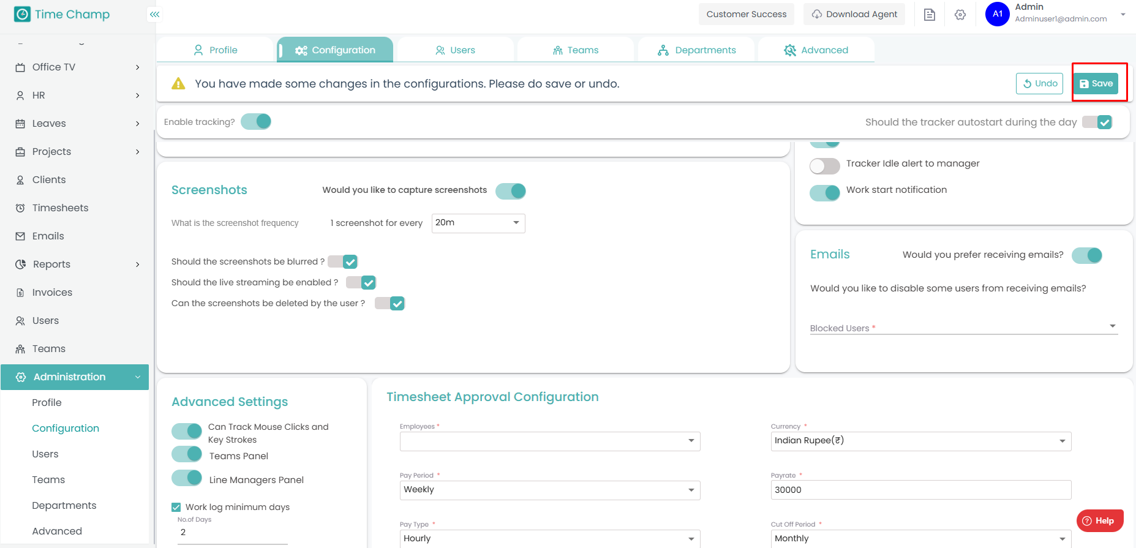Open the Timesheets sidebar item
The image size is (1136, 548).
(x=60, y=208)
